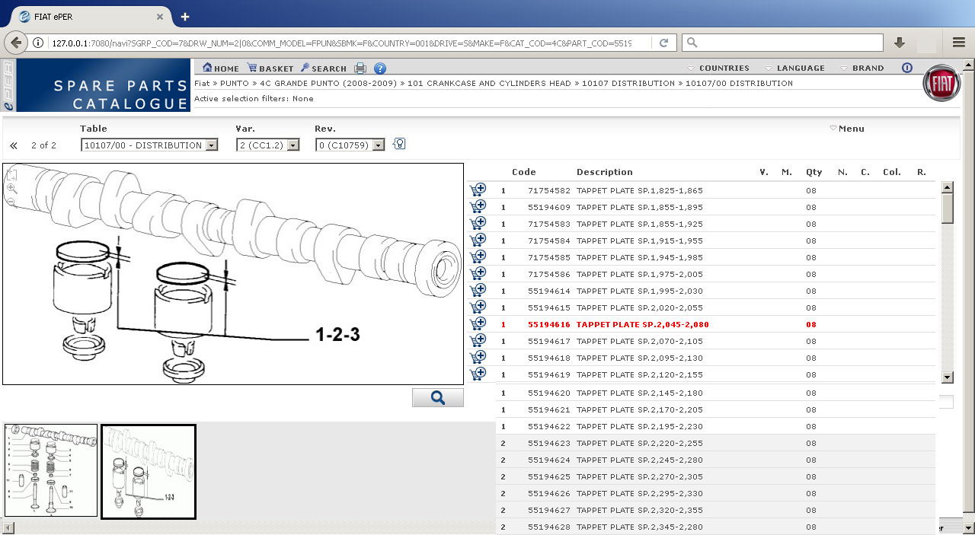The image size is (975, 535).
Task: Click the browser back button
Action: pyautogui.click(x=18, y=43)
